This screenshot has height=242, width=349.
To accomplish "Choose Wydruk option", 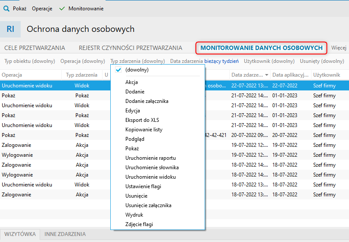I will (x=158, y=215).
